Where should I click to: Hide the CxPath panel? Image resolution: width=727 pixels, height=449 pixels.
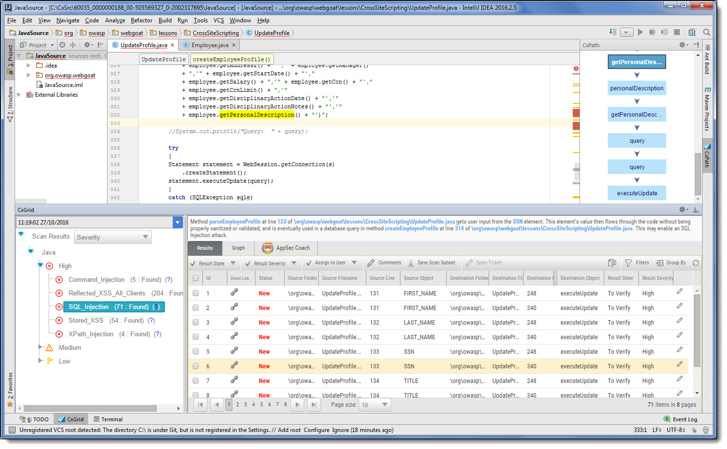click(x=696, y=45)
